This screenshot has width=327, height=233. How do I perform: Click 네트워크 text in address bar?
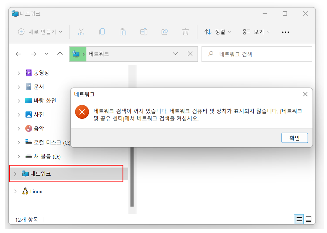[99, 54]
